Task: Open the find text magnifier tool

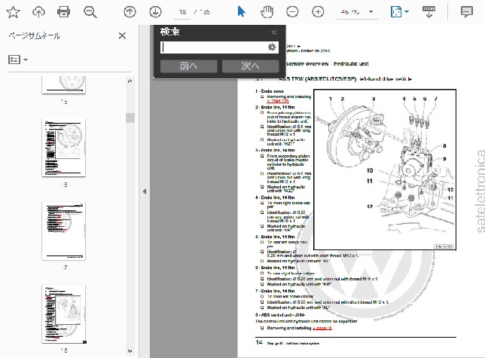Action: [90, 12]
